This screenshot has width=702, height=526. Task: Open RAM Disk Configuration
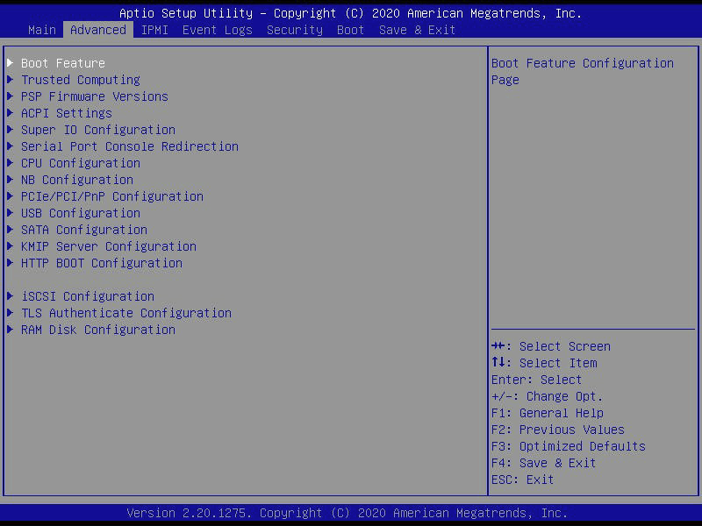tap(98, 330)
